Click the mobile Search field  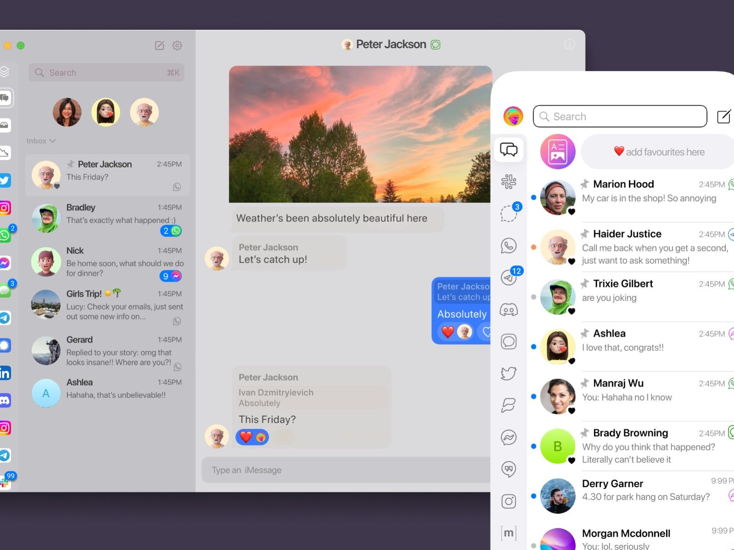(619, 116)
